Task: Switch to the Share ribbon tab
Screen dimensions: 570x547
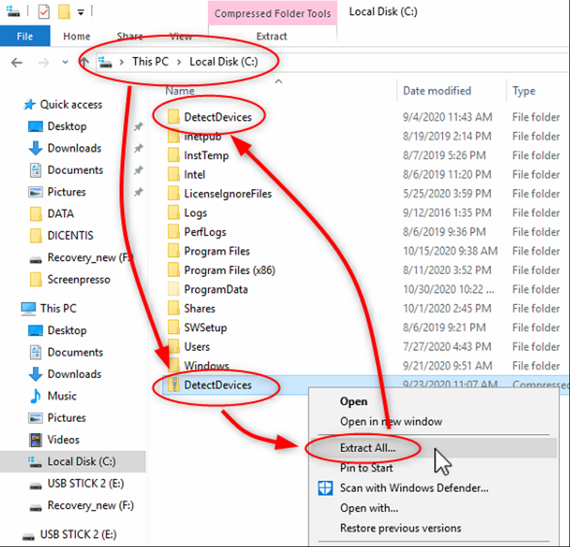Action: pyautogui.click(x=130, y=36)
